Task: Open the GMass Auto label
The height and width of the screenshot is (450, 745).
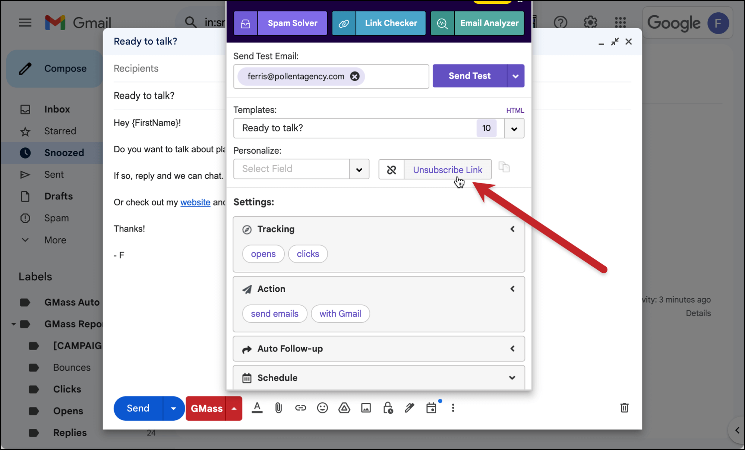Action: (72, 302)
